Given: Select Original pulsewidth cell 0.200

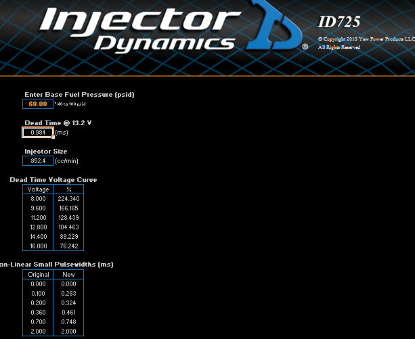Looking at the screenshot, I should pos(38,303).
